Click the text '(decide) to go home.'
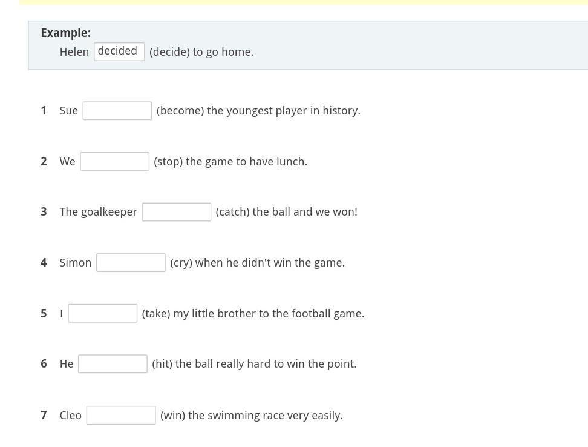588x447 pixels. click(x=201, y=52)
